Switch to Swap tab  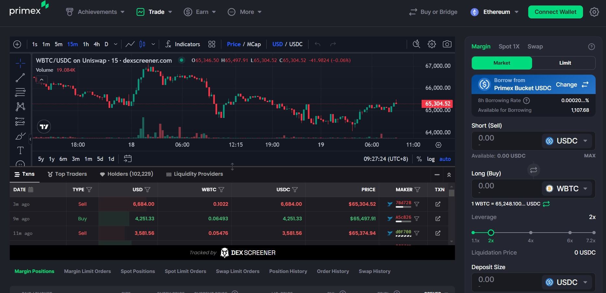(535, 47)
